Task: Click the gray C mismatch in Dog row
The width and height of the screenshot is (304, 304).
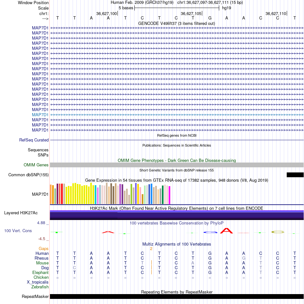Action: 74,268
